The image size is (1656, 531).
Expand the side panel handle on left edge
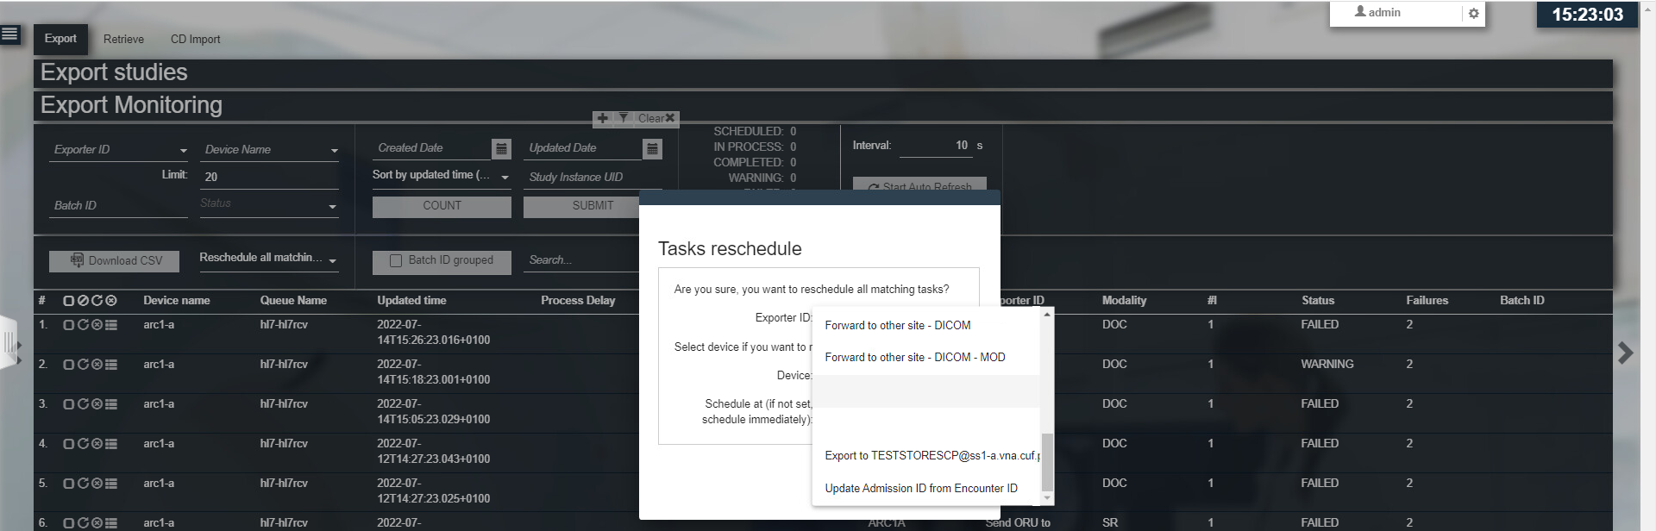[x=9, y=343]
